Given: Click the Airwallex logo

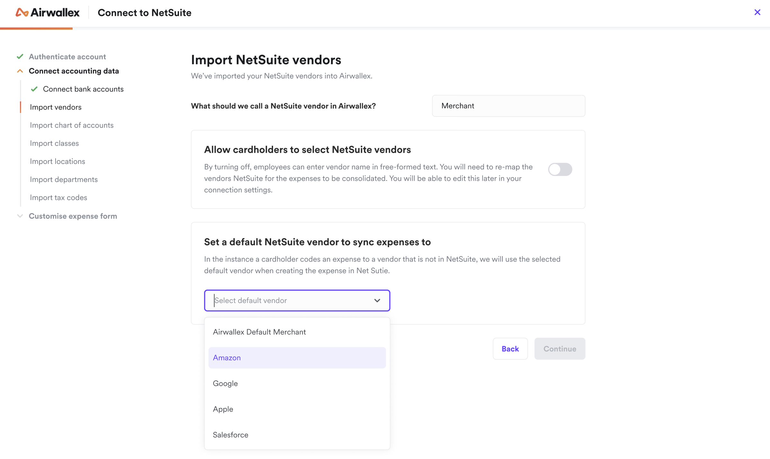Looking at the screenshot, I should pos(48,13).
